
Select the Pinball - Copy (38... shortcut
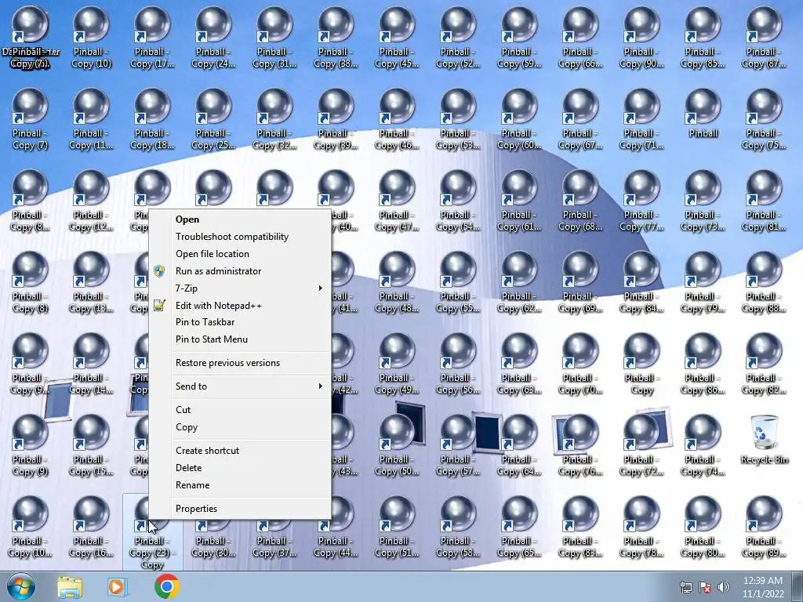click(336, 38)
